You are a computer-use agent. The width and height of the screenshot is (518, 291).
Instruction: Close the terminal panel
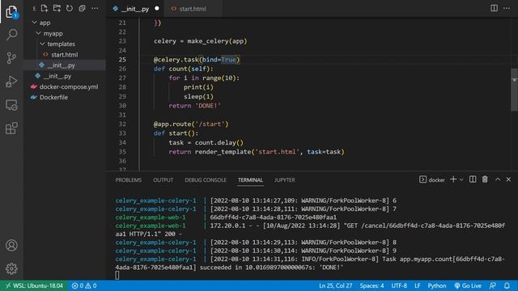tap(508, 179)
